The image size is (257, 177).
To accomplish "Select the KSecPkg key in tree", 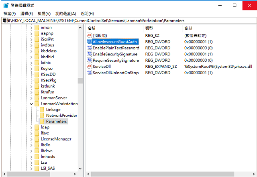I will [x=49, y=80].
